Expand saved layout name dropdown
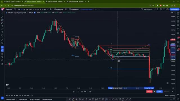Screen dimensions: 180x101 click(154, 9)
